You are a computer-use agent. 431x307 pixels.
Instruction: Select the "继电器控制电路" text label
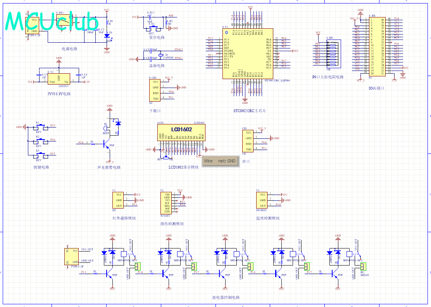pyautogui.click(x=226, y=298)
